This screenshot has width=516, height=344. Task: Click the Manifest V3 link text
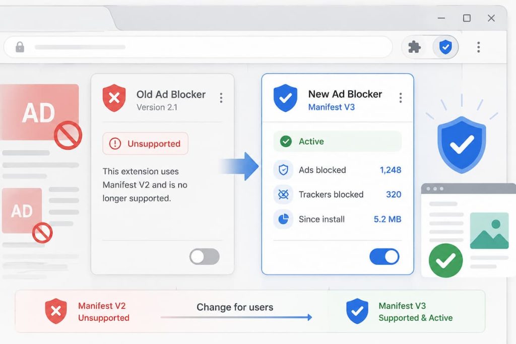coord(332,107)
